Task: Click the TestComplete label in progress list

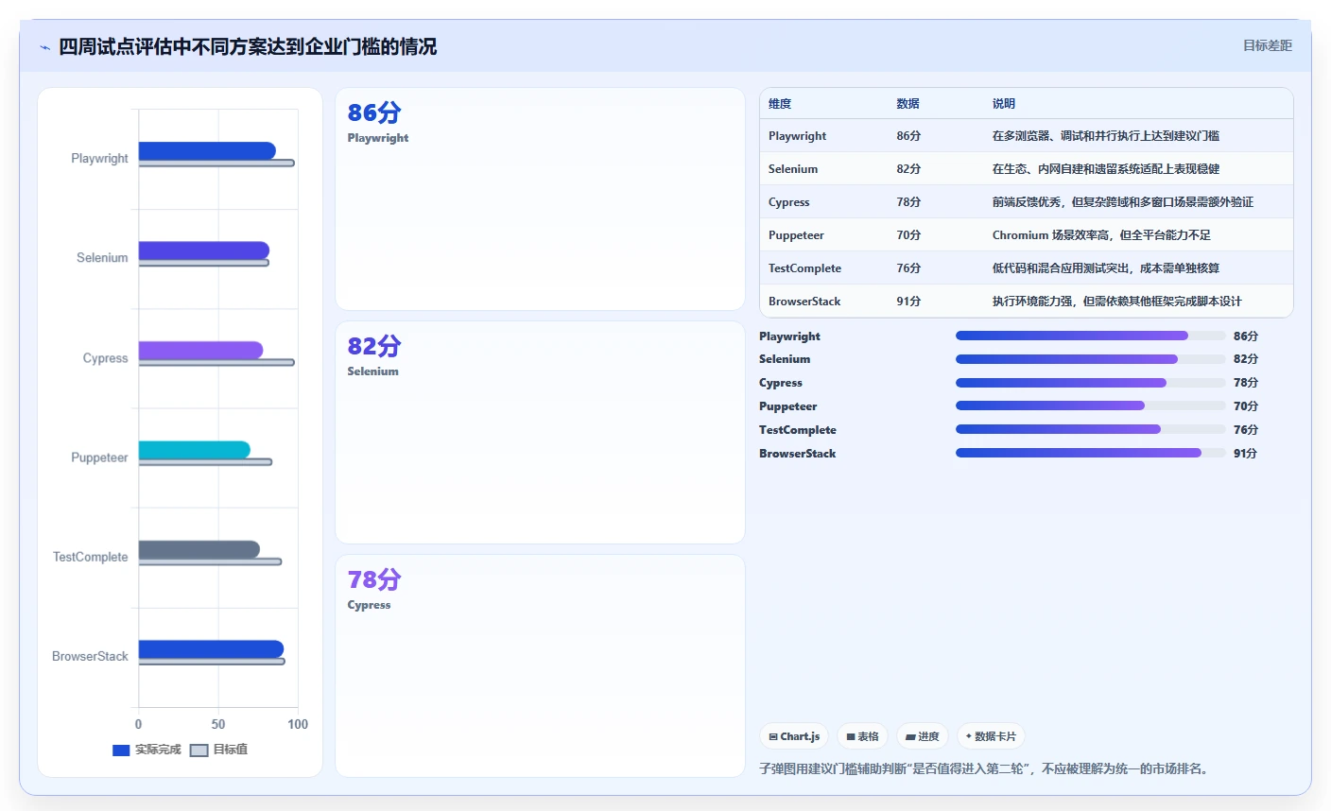Action: tap(797, 430)
